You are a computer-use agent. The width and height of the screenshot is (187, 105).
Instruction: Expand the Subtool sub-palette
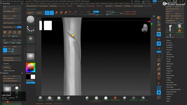(168, 41)
